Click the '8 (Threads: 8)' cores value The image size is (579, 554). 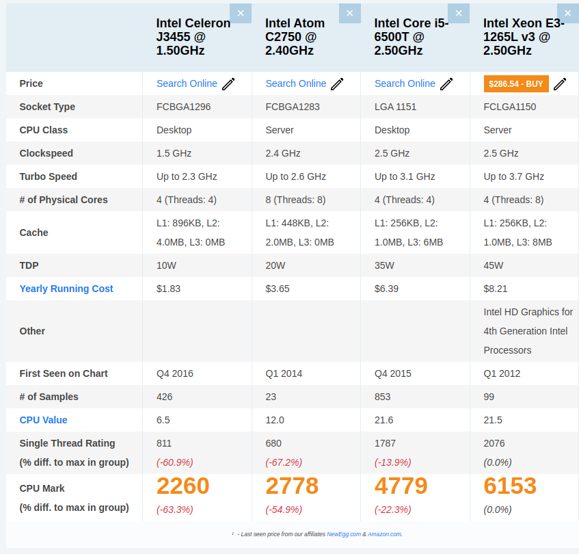click(x=295, y=200)
